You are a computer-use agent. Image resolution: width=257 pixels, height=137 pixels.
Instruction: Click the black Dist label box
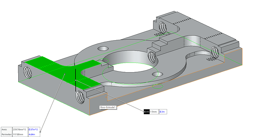pyautogui.click(x=147, y=112)
